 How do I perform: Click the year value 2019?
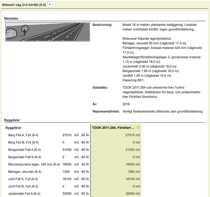click(x=126, y=104)
